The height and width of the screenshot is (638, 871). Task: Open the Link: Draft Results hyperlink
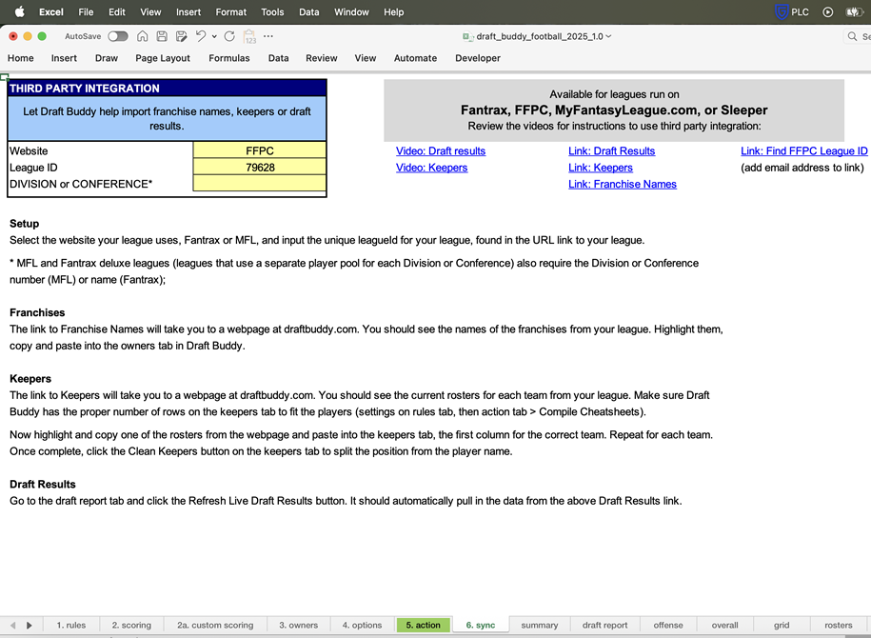coord(611,150)
